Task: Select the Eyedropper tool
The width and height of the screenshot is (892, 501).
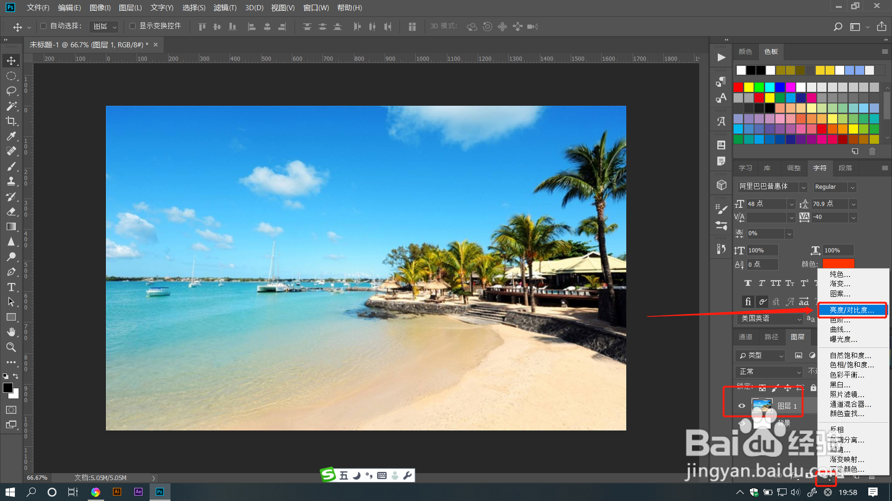Action: point(11,136)
